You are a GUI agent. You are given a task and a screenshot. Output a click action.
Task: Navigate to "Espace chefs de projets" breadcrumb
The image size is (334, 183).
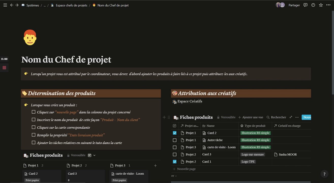click(x=71, y=5)
